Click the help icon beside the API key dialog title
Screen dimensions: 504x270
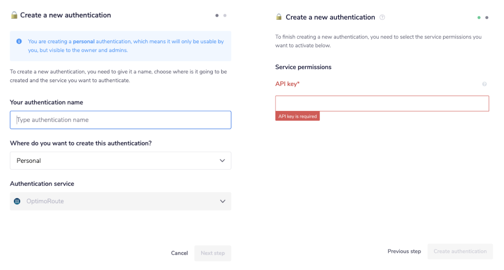[x=382, y=17]
